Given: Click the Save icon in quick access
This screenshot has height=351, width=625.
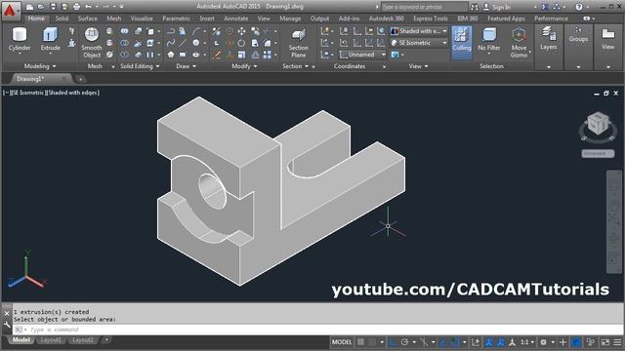Looking at the screenshot, I should coord(53,7).
